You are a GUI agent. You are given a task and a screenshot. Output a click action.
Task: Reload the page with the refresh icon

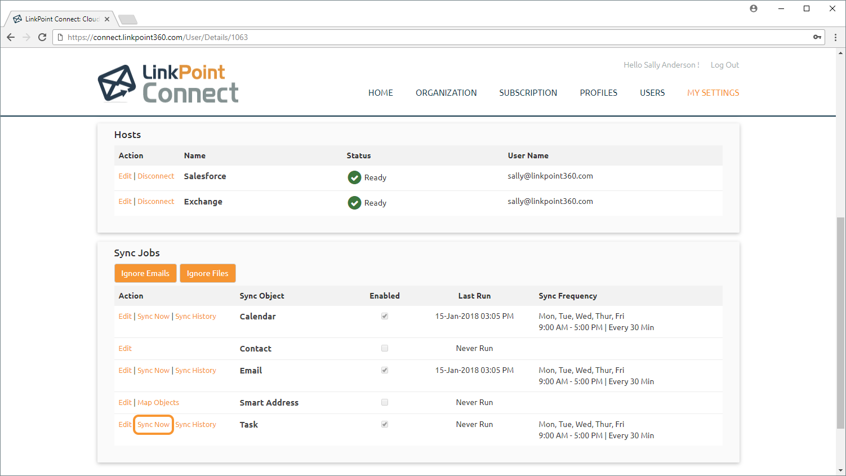pyautogui.click(x=42, y=37)
